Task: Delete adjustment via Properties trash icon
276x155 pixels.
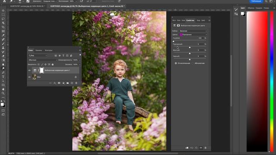Action: tap(205, 148)
